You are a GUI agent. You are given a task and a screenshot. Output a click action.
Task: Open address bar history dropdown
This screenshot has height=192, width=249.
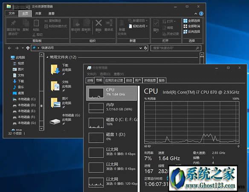pyautogui.click(x=141, y=48)
